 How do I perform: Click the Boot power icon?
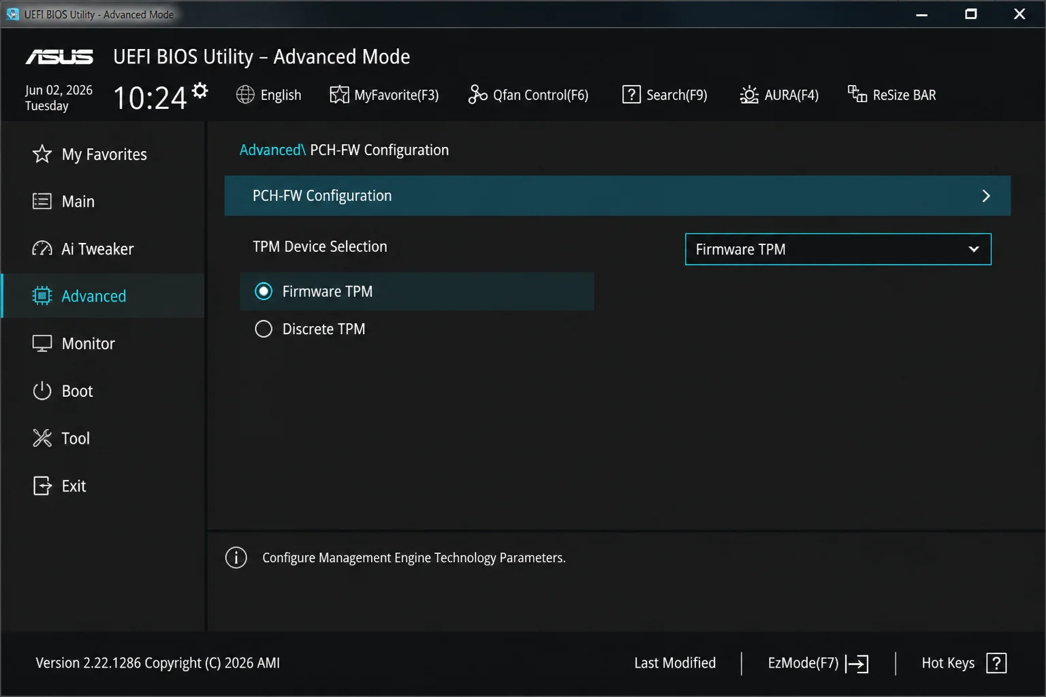(x=42, y=391)
